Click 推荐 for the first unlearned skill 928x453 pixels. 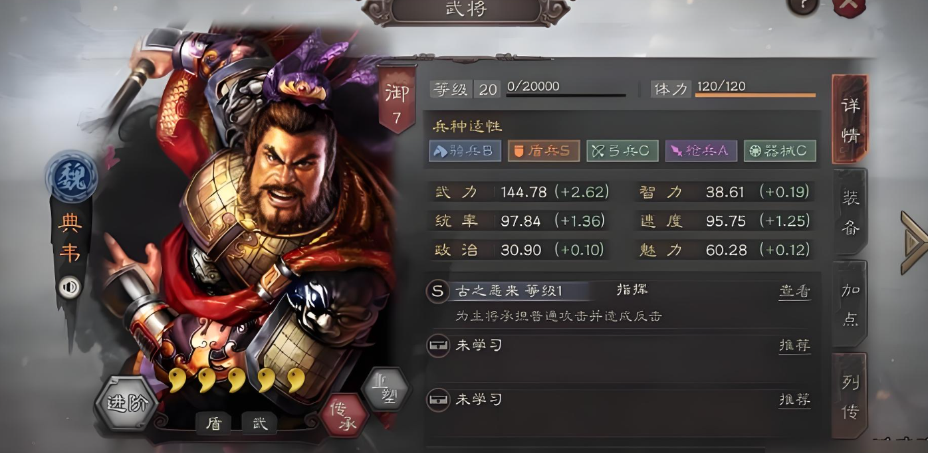[794, 345]
